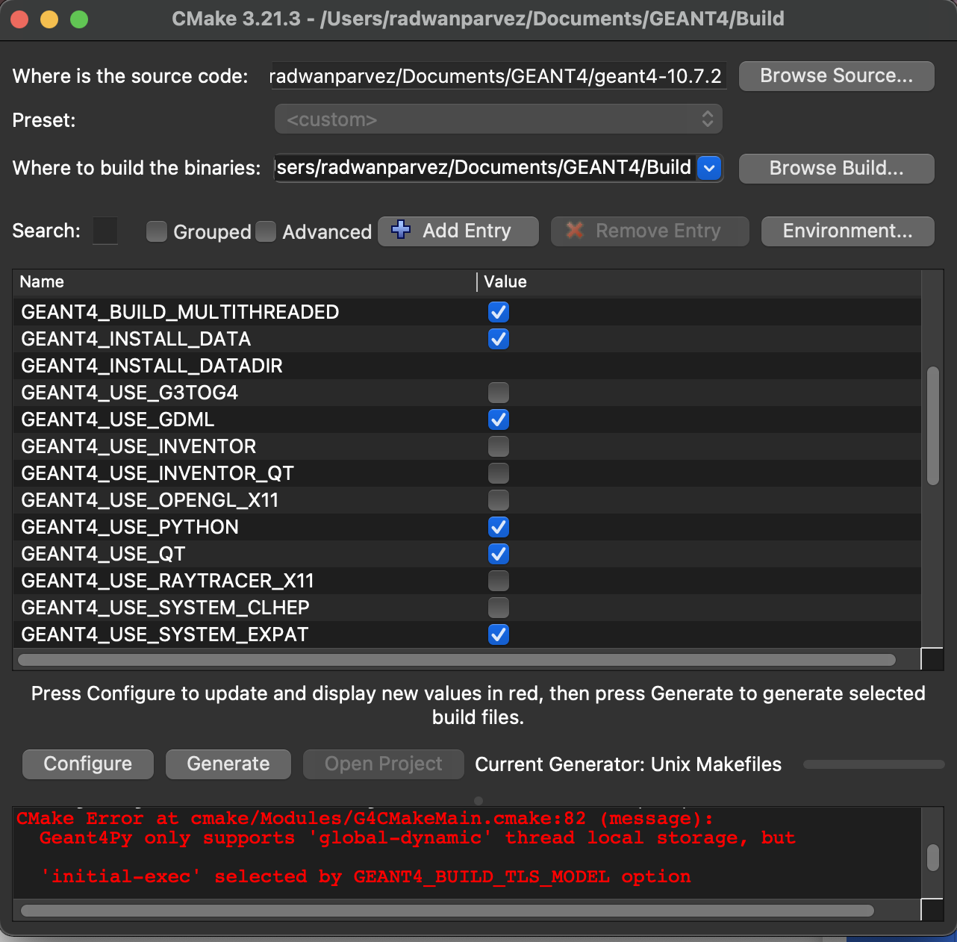The image size is (957, 942).
Task: Open the Browse Source dialog
Action: [836, 76]
